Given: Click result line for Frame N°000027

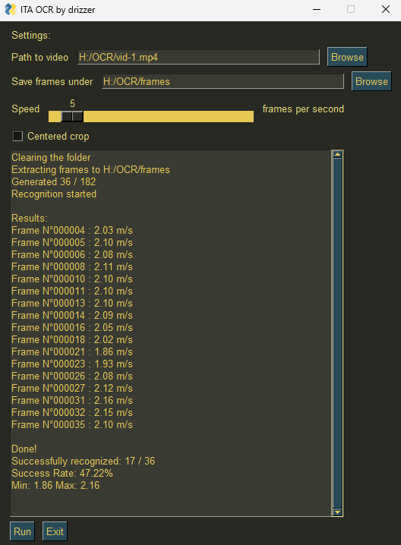Looking at the screenshot, I should click(x=72, y=389).
